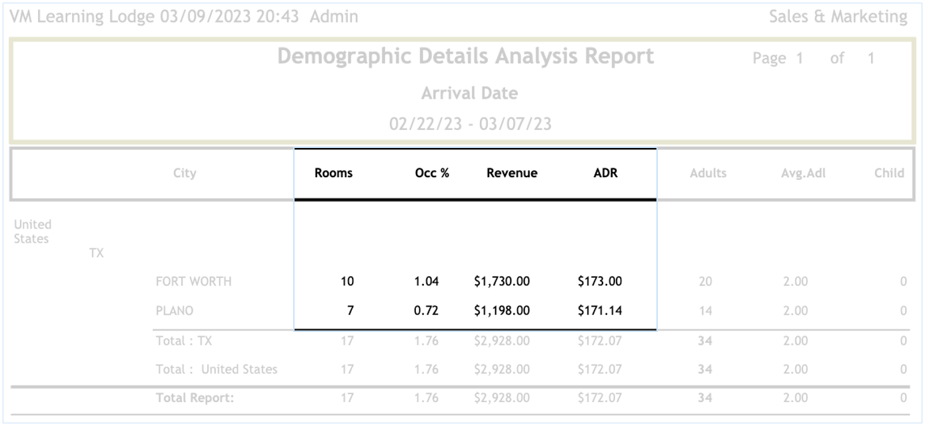Click the Child column header
Screen dimensions: 925x426
[x=889, y=173]
